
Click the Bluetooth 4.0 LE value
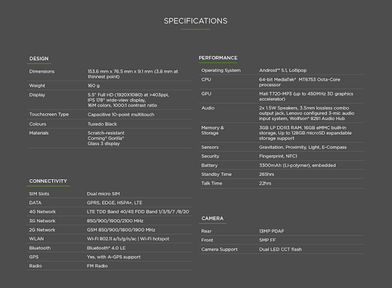106,248
